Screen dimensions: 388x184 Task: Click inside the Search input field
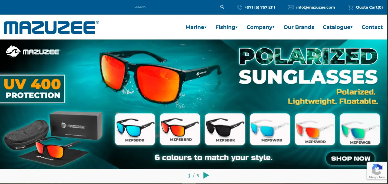172,7
